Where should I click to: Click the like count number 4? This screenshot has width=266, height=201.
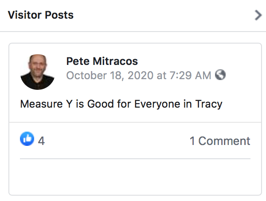[41, 141]
